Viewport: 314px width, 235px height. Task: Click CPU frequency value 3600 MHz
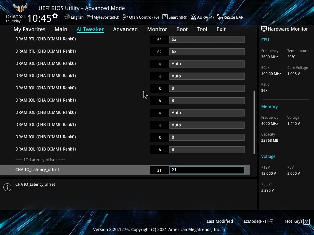pos(270,57)
